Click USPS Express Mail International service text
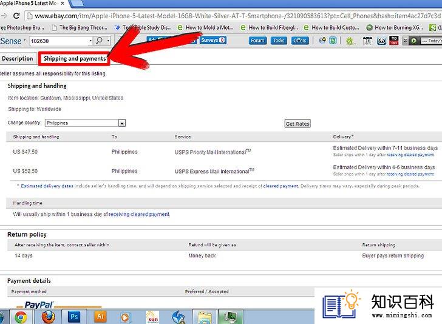Viewport: 442px width, 324px height. click(214, 171)
